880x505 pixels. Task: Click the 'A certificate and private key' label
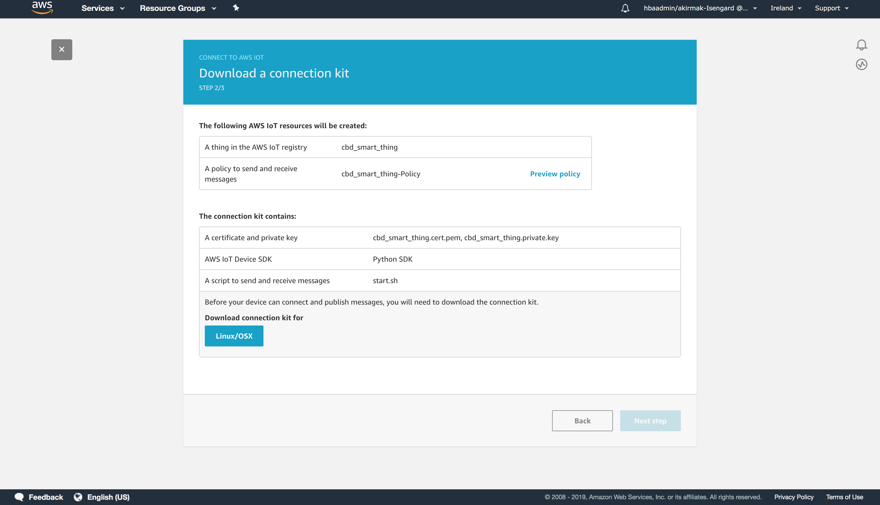[x=251, y=238]
